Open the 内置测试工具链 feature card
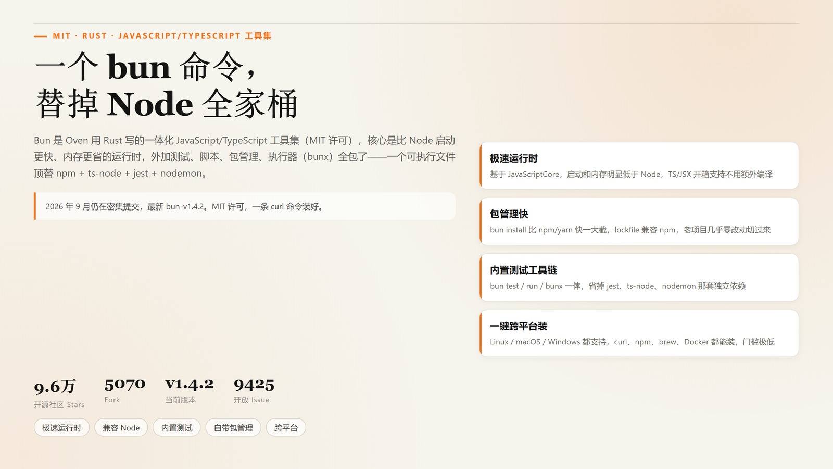 [639, 277]
